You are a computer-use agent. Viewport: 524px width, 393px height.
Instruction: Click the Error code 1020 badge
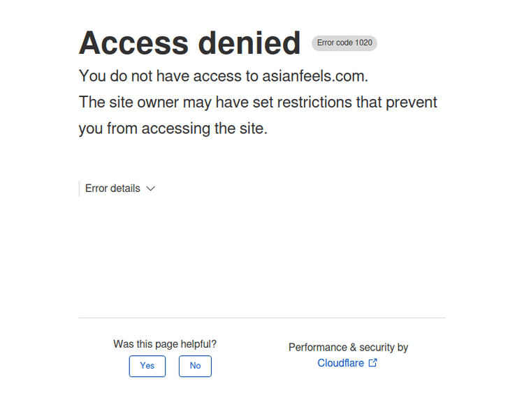pos(344,43)
